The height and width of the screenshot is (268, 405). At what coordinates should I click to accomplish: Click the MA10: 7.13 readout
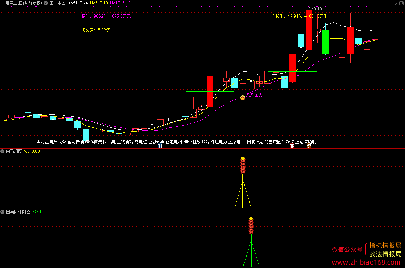(x=120, y=3)
